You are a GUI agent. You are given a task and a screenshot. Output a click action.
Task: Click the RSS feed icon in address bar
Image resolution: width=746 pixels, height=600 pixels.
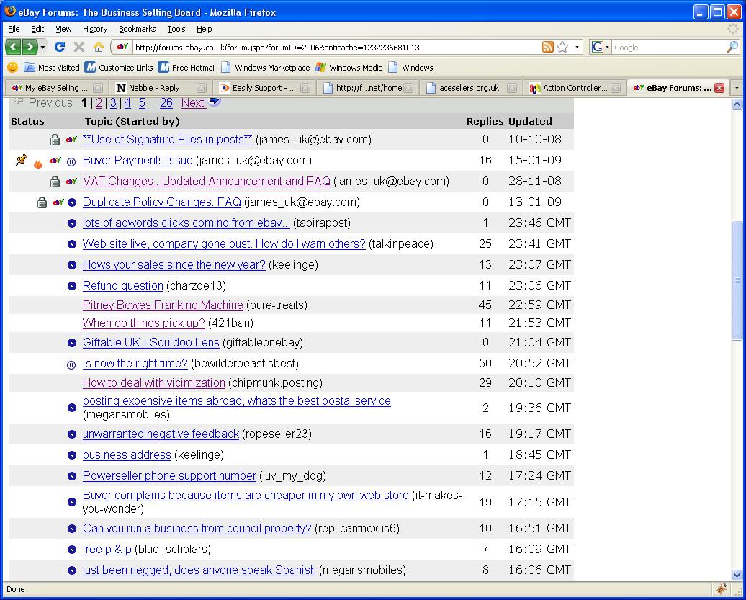click(x=548, y=47)
